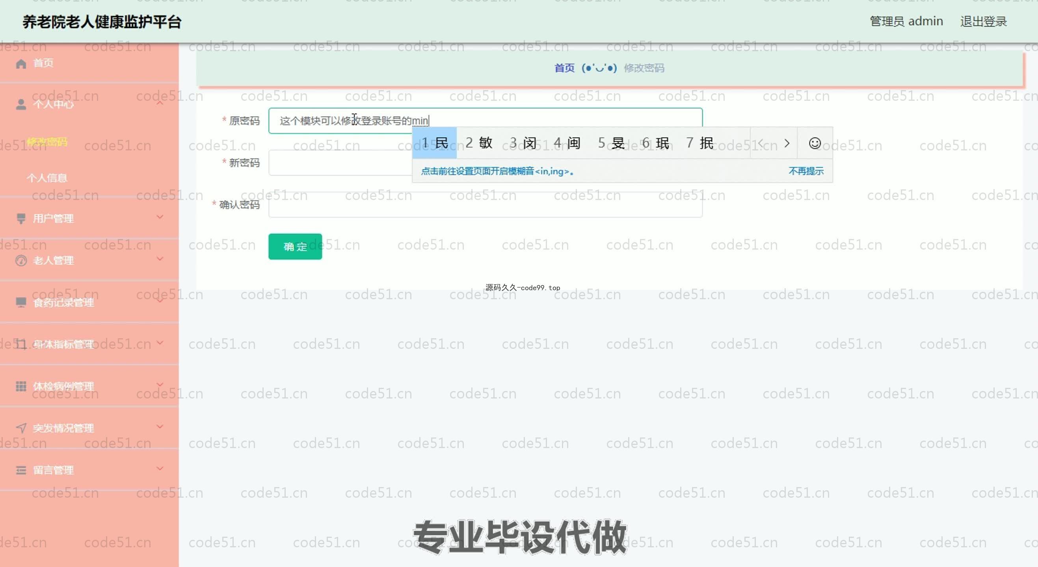Image resolution: width=1038 pixels, height=567 pixels.
Task: Click 首页 in the breadcrumb
Action: pos(565,68)
